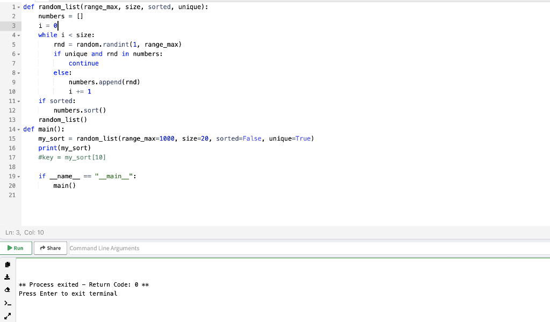The image size is (550, 322).
Task: Click the comment '#key = my_sort[10]'
Action: (x=72, y=158)
